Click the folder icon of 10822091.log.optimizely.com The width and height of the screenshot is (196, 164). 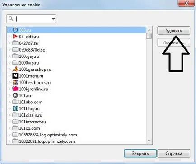pyautogui.click(x=15, y=141)
